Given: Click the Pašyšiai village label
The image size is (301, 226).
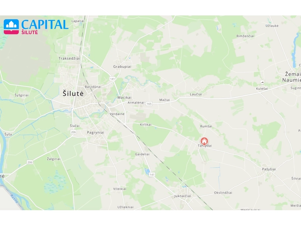Looking at the screenshot, I should coord(269,169).
